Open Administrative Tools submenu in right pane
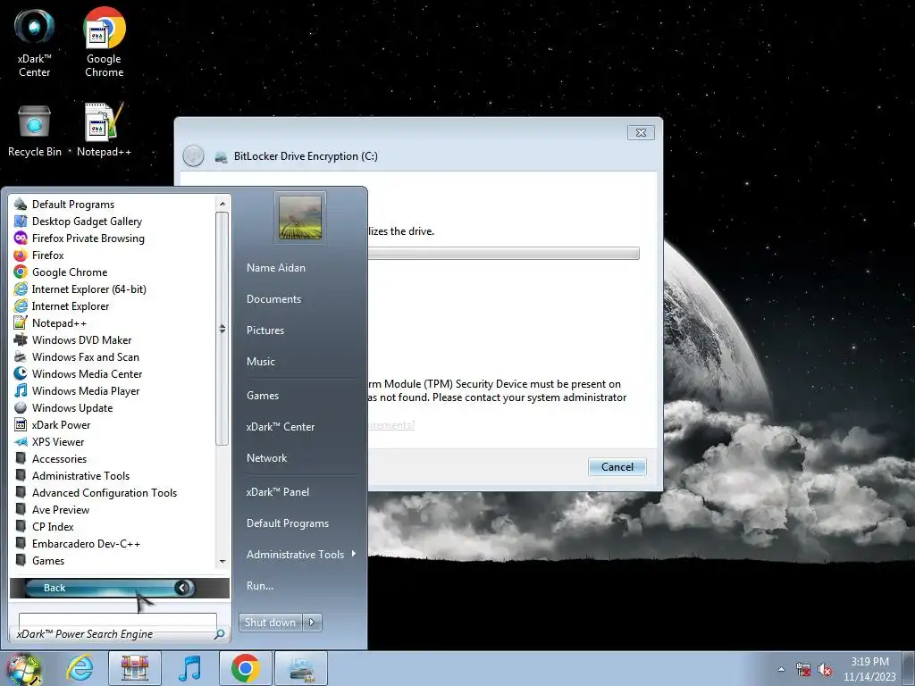Screen dimensions: 915x686 point(301,554)
